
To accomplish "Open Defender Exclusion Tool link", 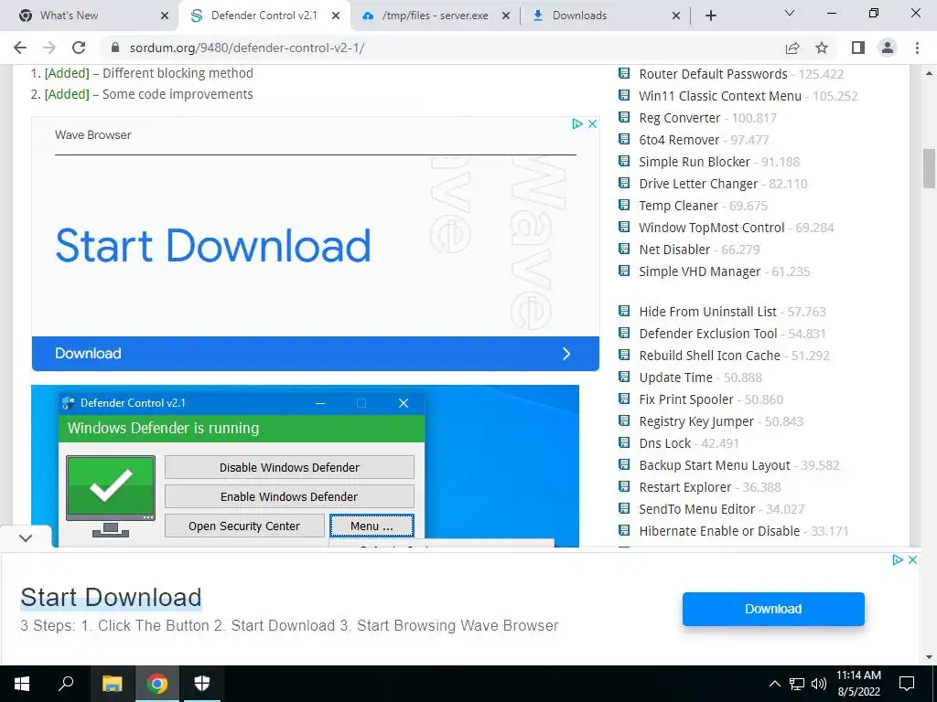I will (x=708, y=334).
